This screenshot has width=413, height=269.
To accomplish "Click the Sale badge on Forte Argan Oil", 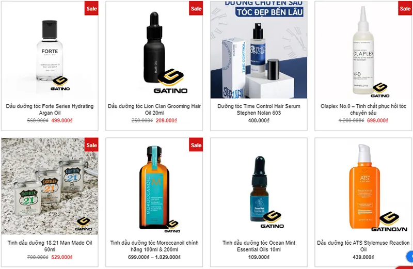I will 91,8.
